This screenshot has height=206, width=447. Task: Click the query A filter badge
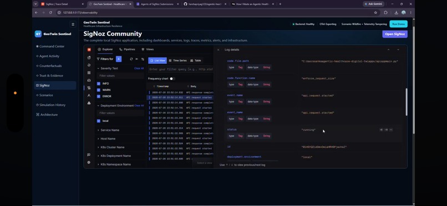[x=119, y=59]
